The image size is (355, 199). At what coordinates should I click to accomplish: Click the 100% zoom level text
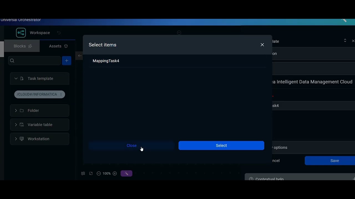(106, 173)
